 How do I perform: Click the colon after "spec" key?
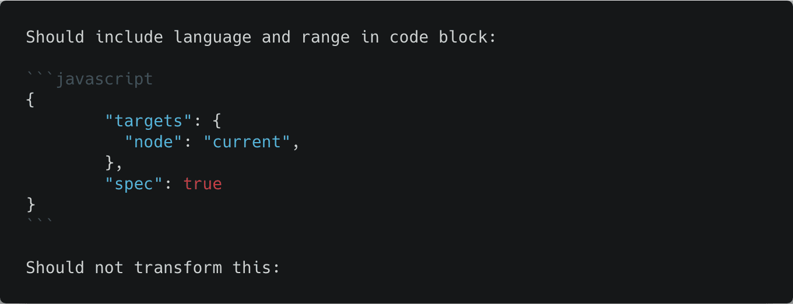(168, 185)
